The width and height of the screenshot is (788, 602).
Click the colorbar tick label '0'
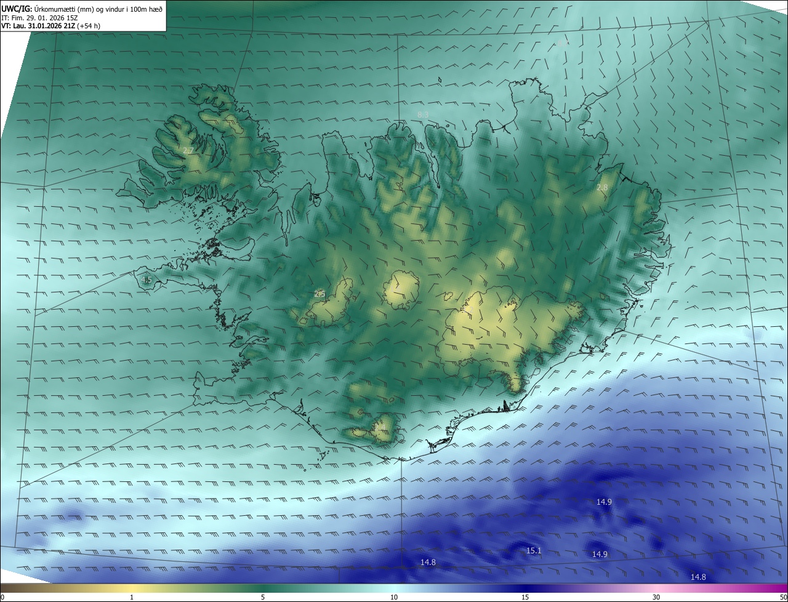pos(2,597)
